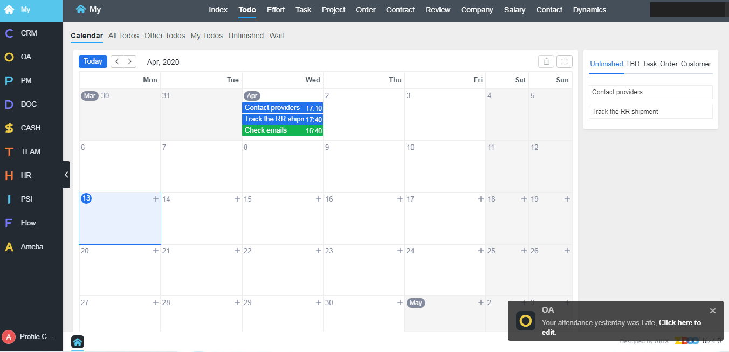Open Track the RR shipment calendar event
729x352 pixels.
click(283, 119)
